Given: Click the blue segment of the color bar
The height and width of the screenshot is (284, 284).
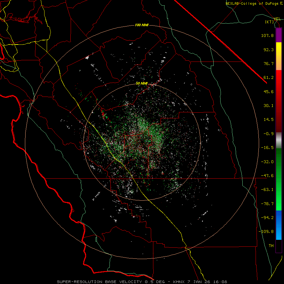Looking at the screenshot, I should click(x=279, y=225).
